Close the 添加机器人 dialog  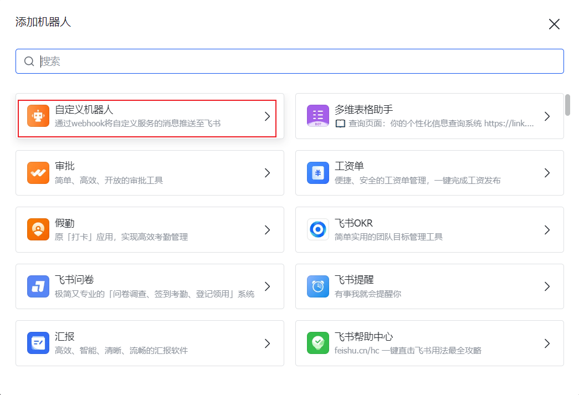click(554, 24)
